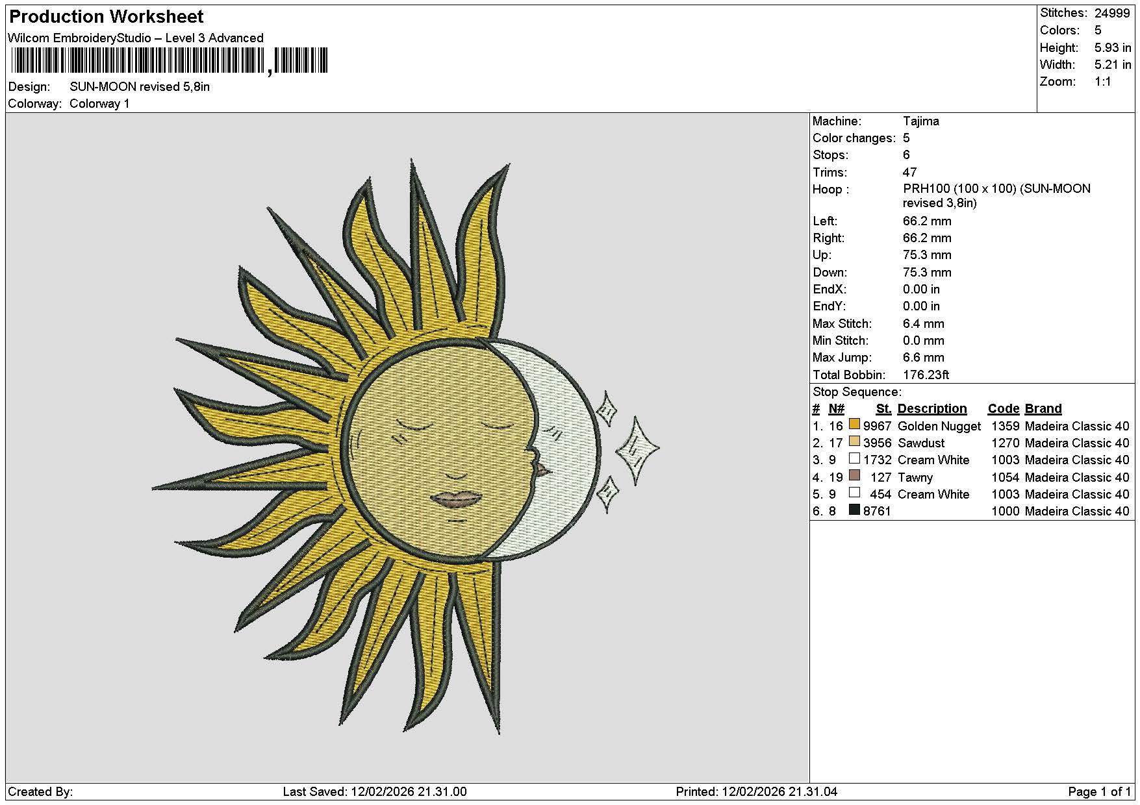Click the sun-moon embroidery design preview
1140x805 pixels.
point(406,447)
